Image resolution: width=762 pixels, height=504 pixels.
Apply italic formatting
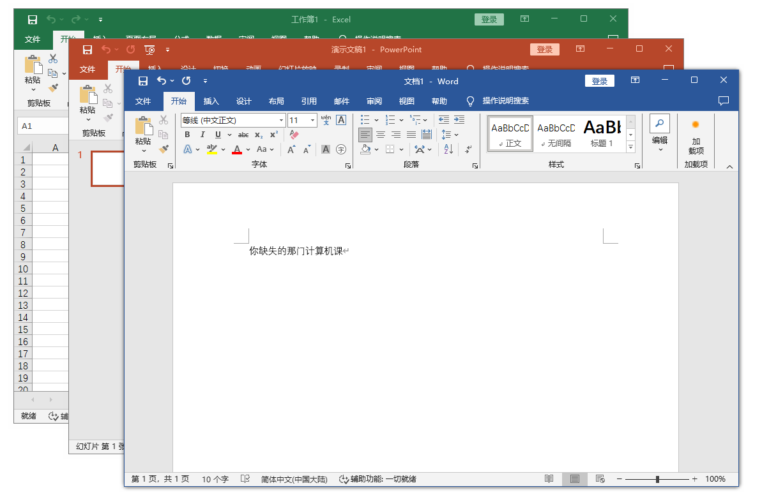click(x=202, y=135)
